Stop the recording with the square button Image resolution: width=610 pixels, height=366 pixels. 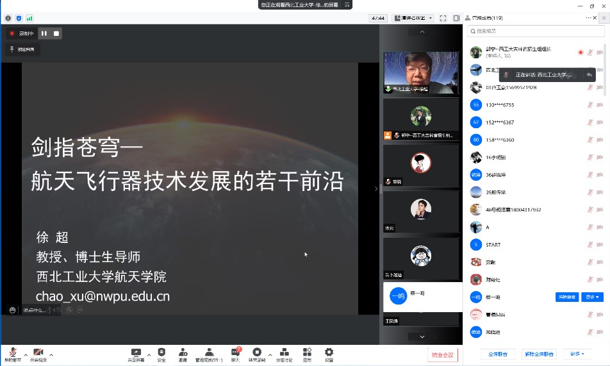pyautogui.click(x=56, y=33)
